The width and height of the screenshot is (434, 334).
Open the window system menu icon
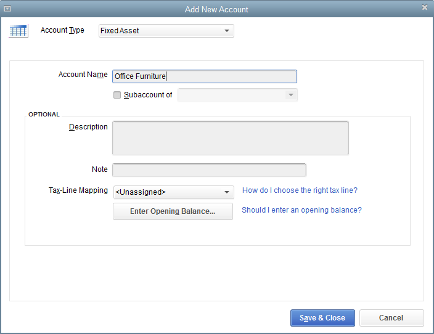click(x=7, y=8)
